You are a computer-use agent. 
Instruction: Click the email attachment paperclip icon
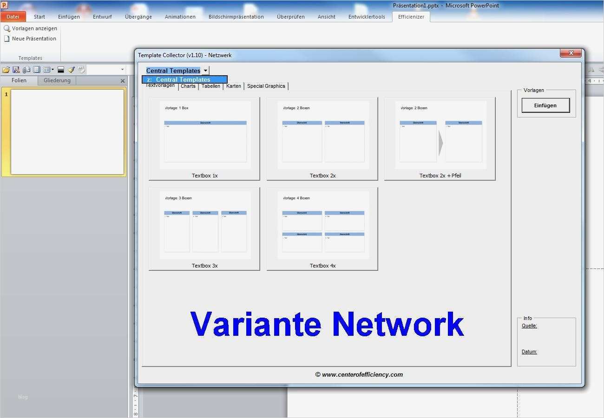tap(26, 70)
